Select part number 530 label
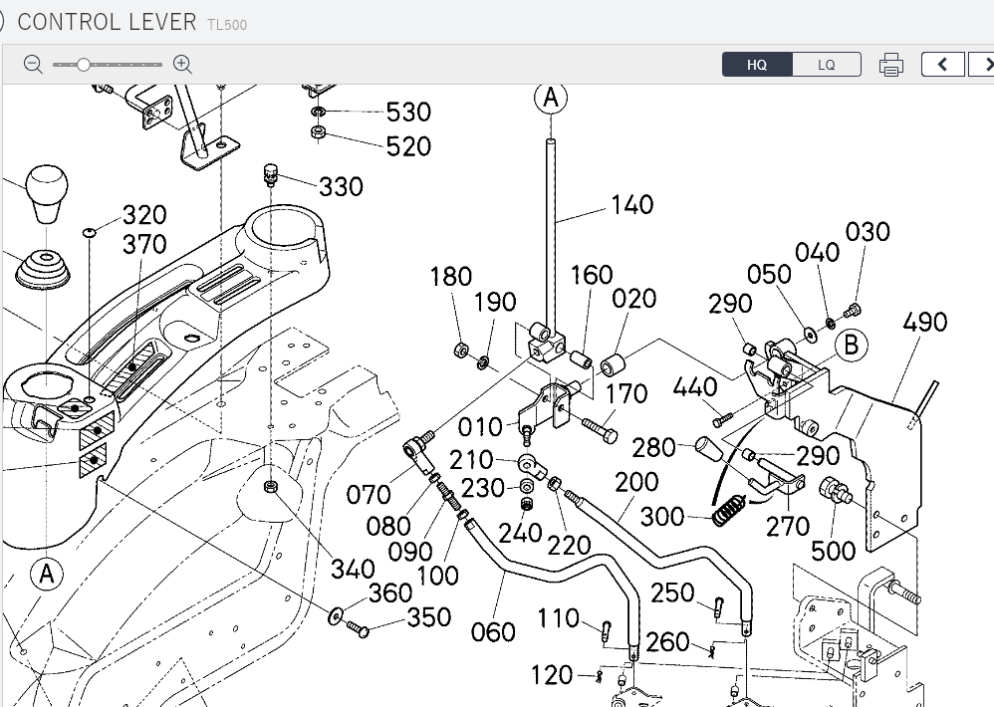 [x=408, y=112]
